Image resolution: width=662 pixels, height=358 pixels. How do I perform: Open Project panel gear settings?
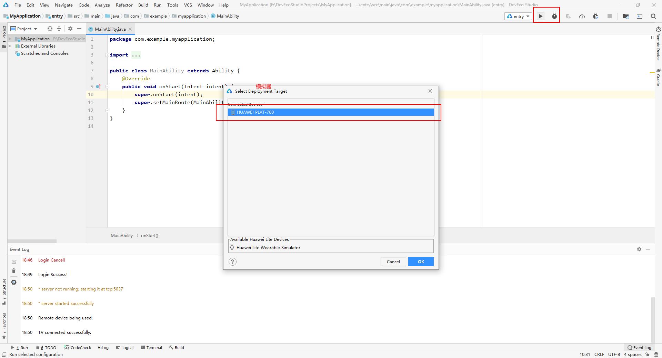(70, 29)
